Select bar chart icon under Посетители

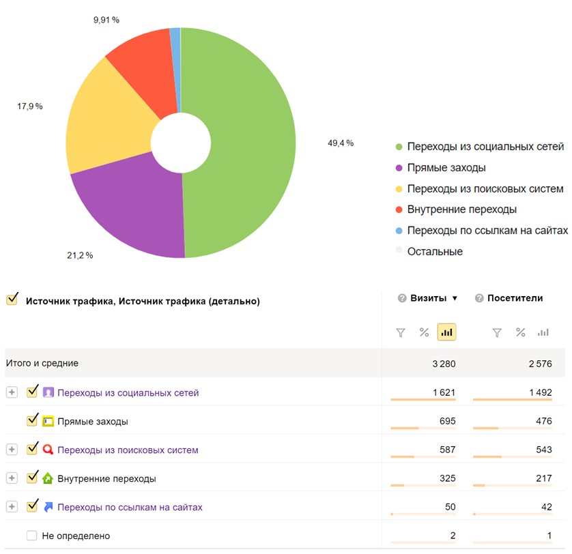pos(543,332)
